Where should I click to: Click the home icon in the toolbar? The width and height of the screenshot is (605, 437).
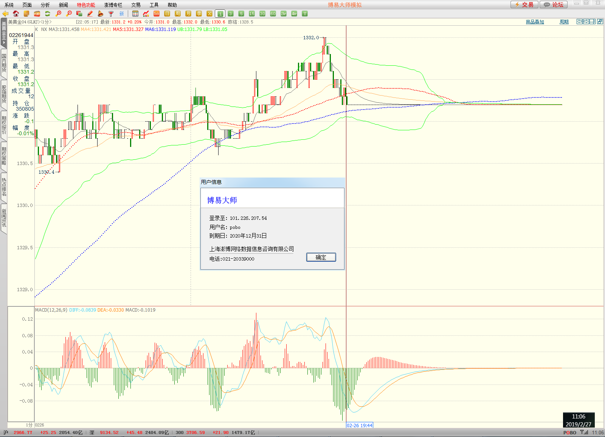pyautogui.click(x=16, y=14)
